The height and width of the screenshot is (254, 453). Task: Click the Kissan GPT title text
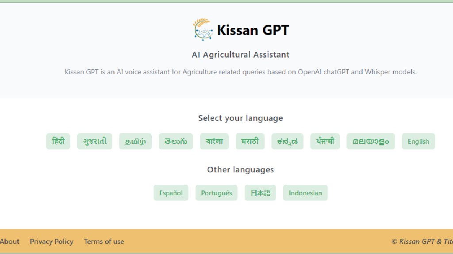253,30
